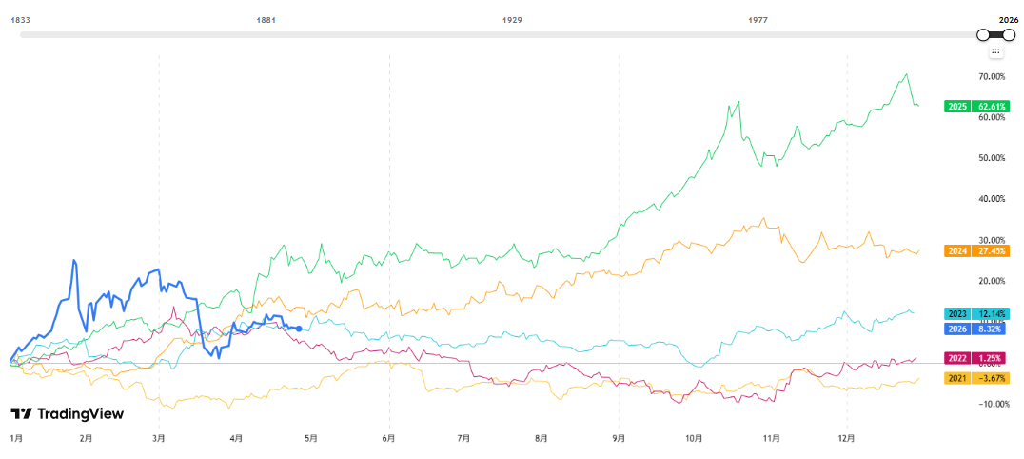The image size is (1024, 459).
Task: Click the orange 2024 series label
Action: point(957,250)
